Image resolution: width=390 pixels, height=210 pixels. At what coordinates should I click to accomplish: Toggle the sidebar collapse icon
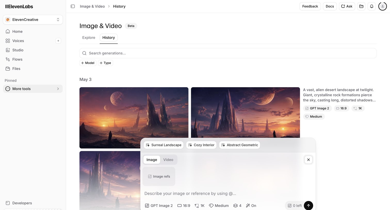tap(73, 6)
